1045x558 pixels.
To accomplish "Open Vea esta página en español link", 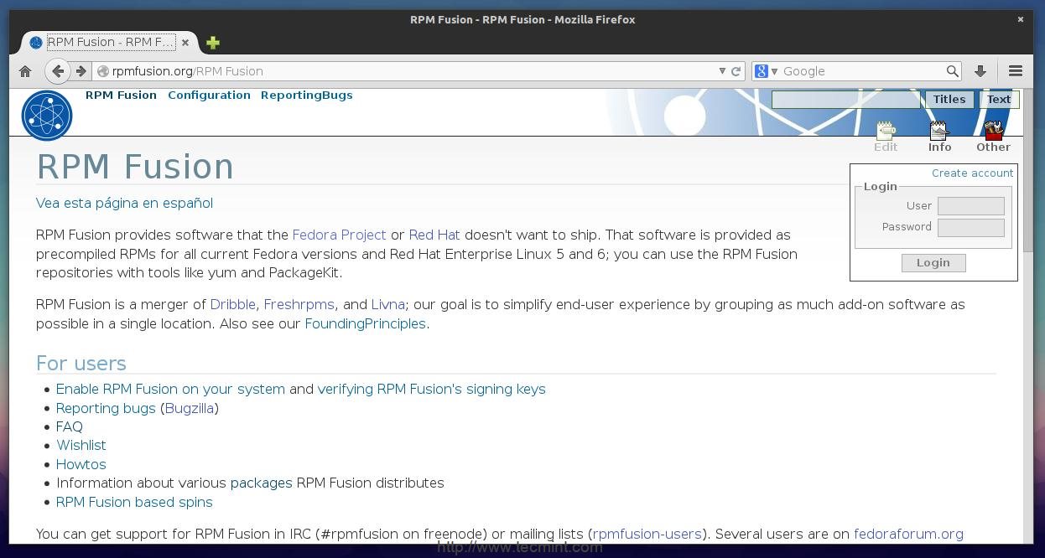I will pos(124,203).
